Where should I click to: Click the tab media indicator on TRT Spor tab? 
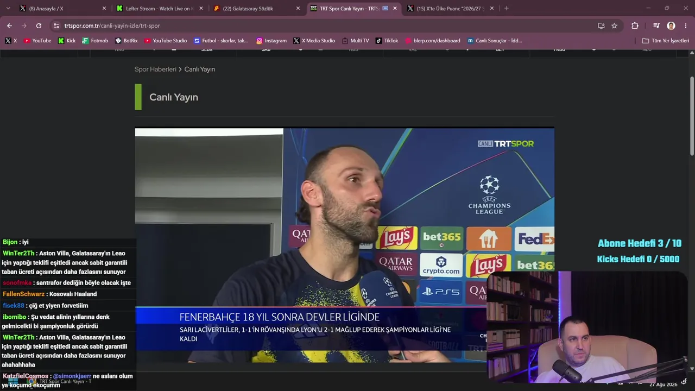[385, 8]
